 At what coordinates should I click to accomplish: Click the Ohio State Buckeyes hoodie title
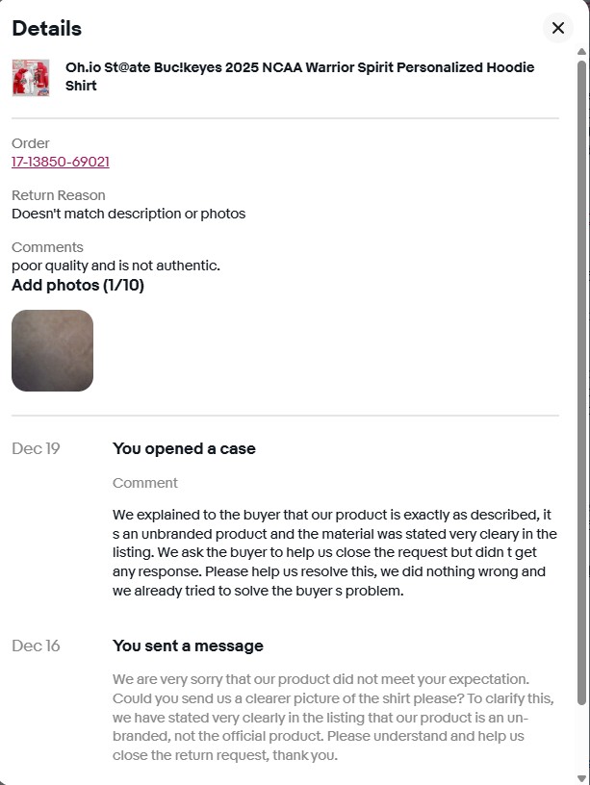[299, 76]
